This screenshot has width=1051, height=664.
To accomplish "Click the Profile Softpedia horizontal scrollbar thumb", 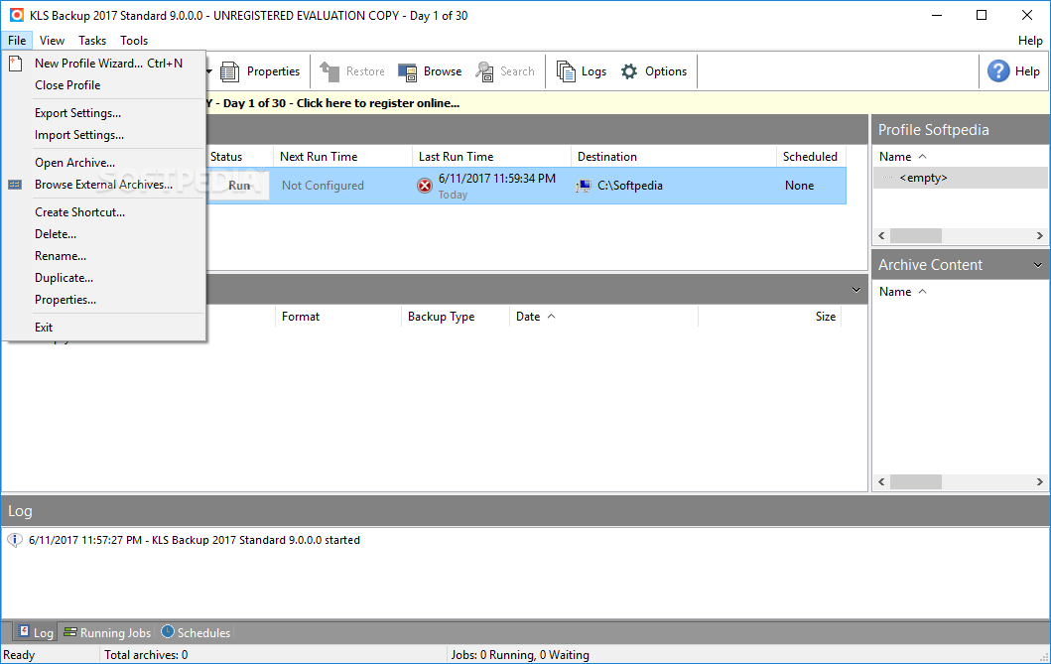I will click(916, 236).
